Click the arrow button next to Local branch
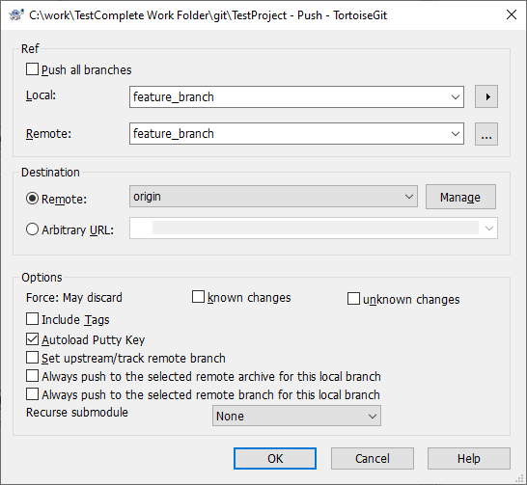527x485 pixels. (x=486, y=96)
